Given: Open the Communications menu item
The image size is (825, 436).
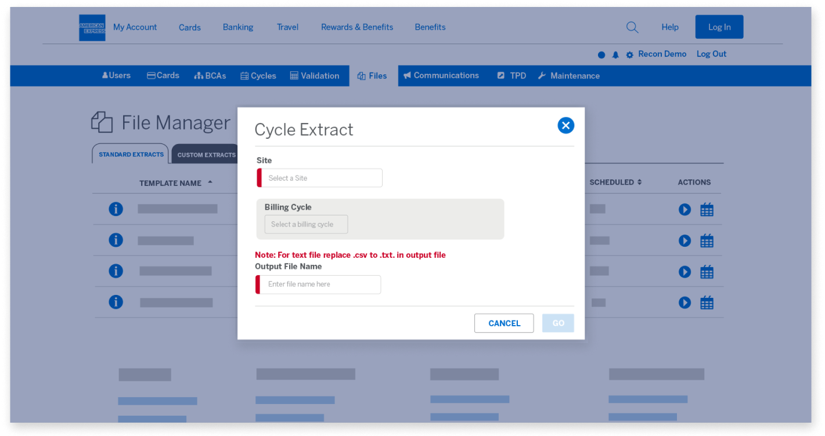Looking at the screenshot, I should (441, 75).
